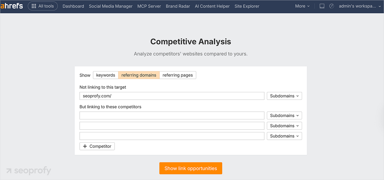Screen dimensions: 384x180
Task: Open Subdomains dropdown for second competitor
Action: tap(284, 126)
